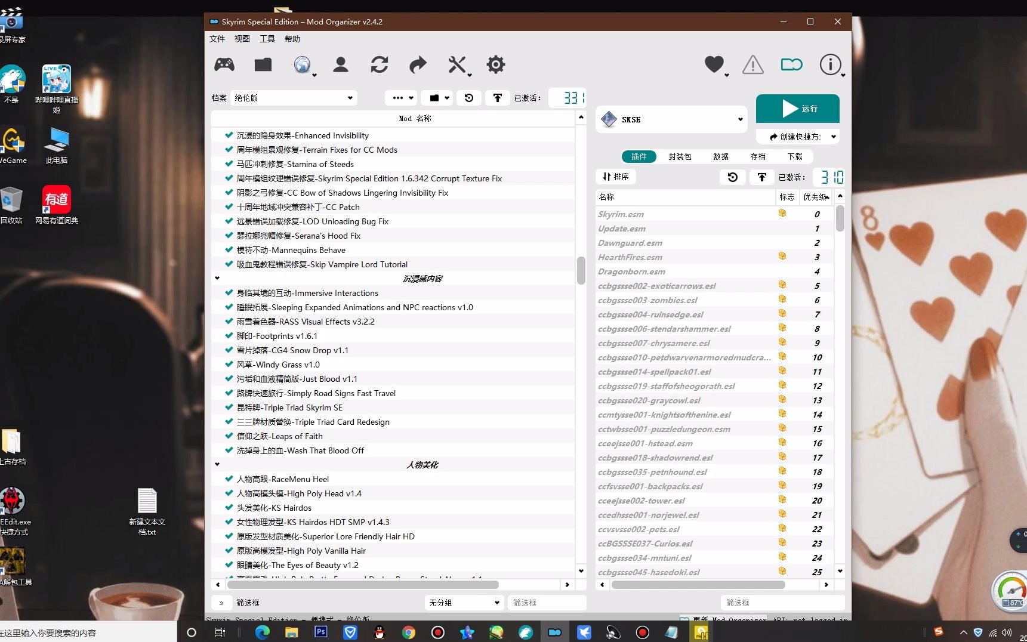This screenshot has height=642, width=1027.
Task: Open Microsoft Edge from the taskbar
Action: 263,632
